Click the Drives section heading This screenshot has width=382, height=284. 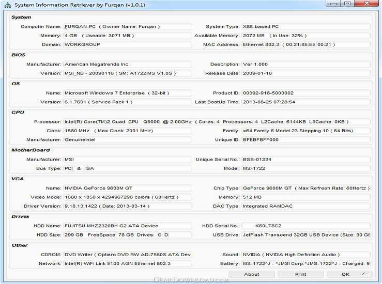click(x=20, y=216)
